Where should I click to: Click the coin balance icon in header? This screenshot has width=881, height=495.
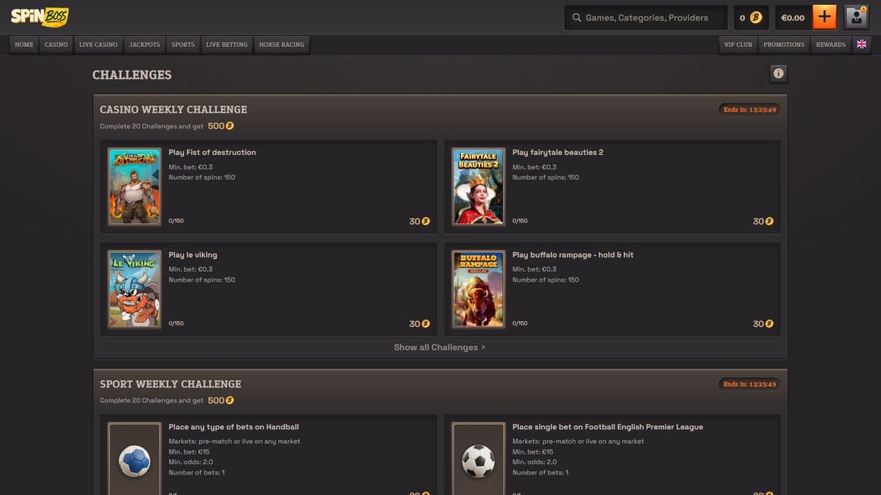click(755, 18)
